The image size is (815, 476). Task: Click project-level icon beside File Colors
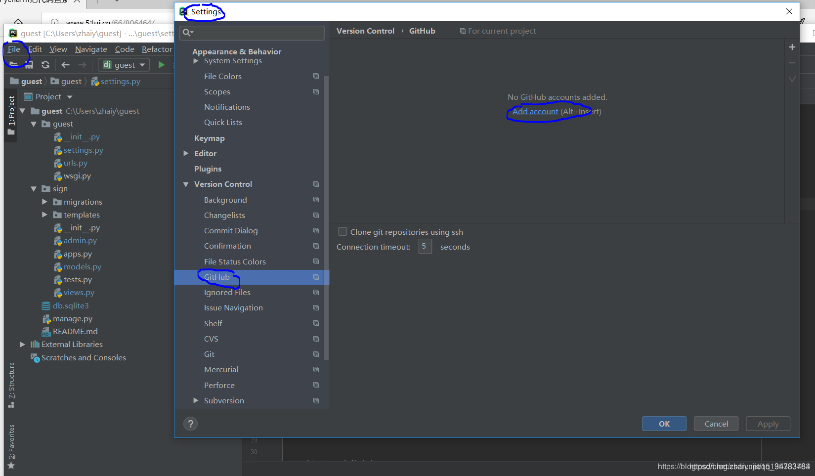click(x=316, y=76)
